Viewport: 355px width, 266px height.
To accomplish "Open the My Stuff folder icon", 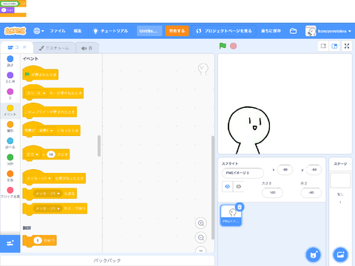I will click(293, 31).
